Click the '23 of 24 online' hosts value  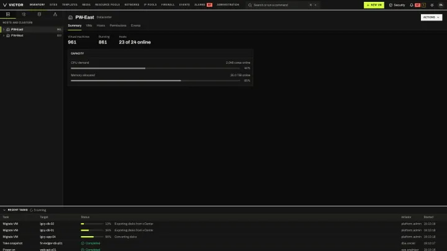tap(135, 42)
